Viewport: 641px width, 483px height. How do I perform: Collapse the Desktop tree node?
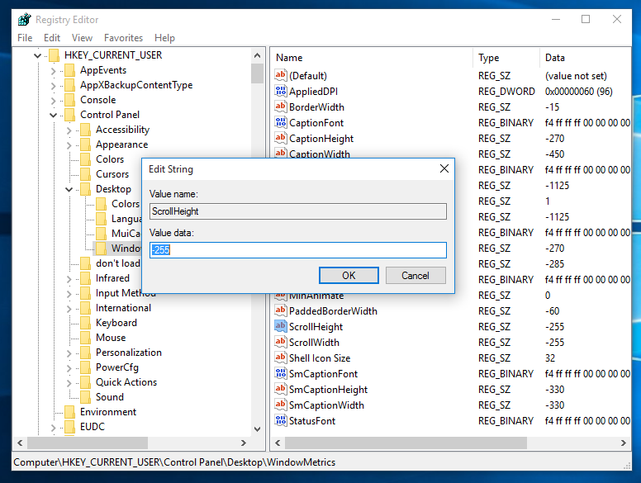(69, 190)
